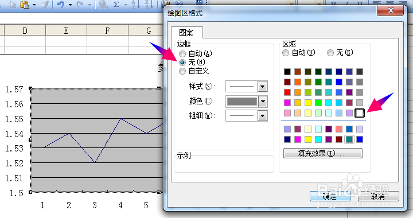Pick the outlined teal swatch in bottom row
Screen dimensions: 413x218
click(349, 139)
